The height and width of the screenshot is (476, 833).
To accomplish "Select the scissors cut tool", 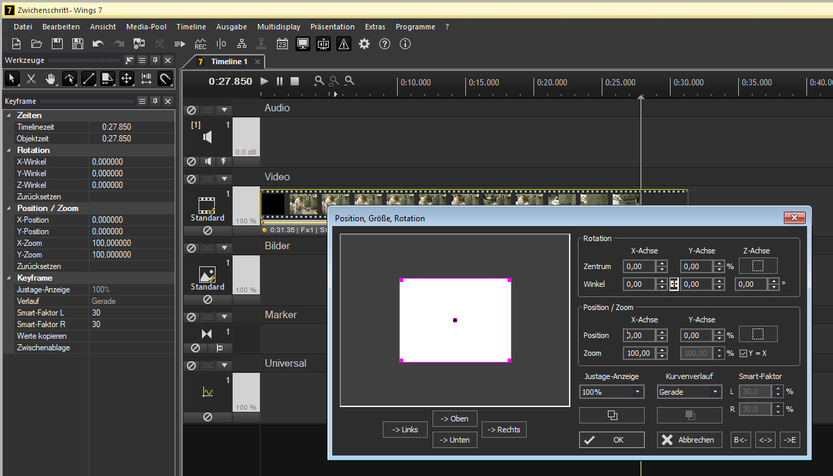I will tap(31, 79).
